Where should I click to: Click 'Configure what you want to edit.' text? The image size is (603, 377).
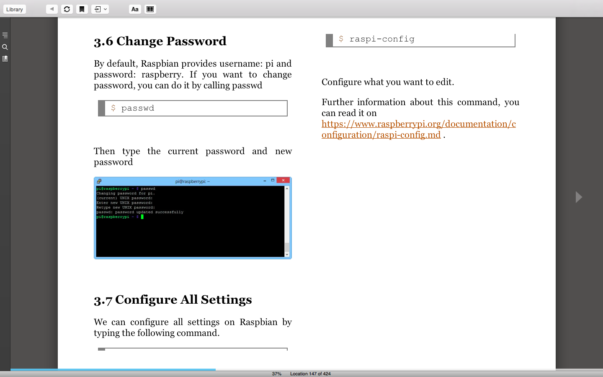388,82
